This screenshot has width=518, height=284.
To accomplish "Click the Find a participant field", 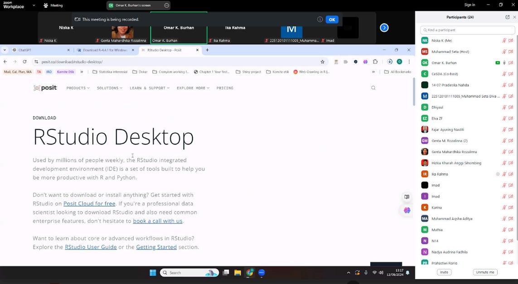I will point(467,30).
